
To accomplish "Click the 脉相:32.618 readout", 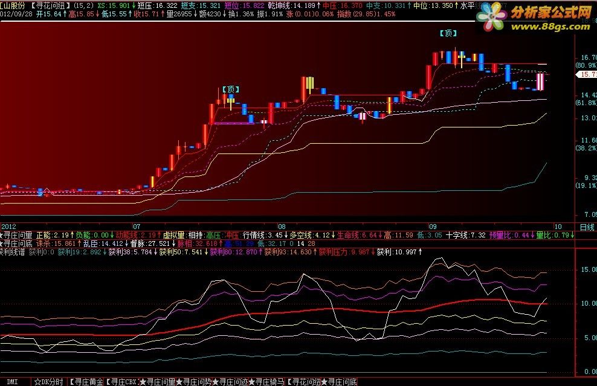I will tap(200, 243).
